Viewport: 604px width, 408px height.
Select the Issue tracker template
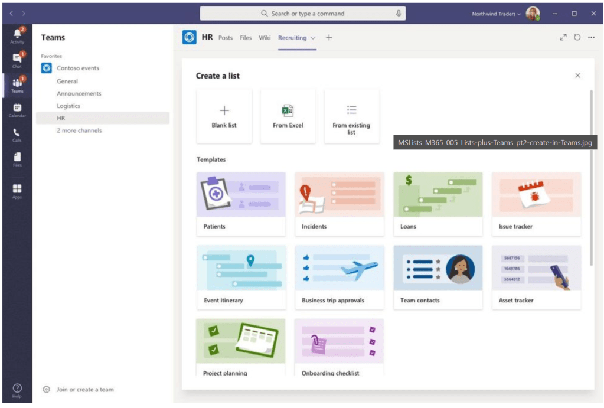(536, 204)
